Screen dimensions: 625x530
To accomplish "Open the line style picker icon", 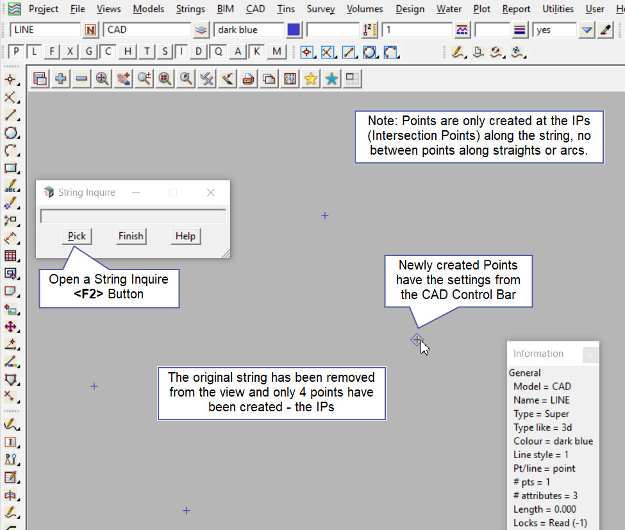I will point(462,30).
